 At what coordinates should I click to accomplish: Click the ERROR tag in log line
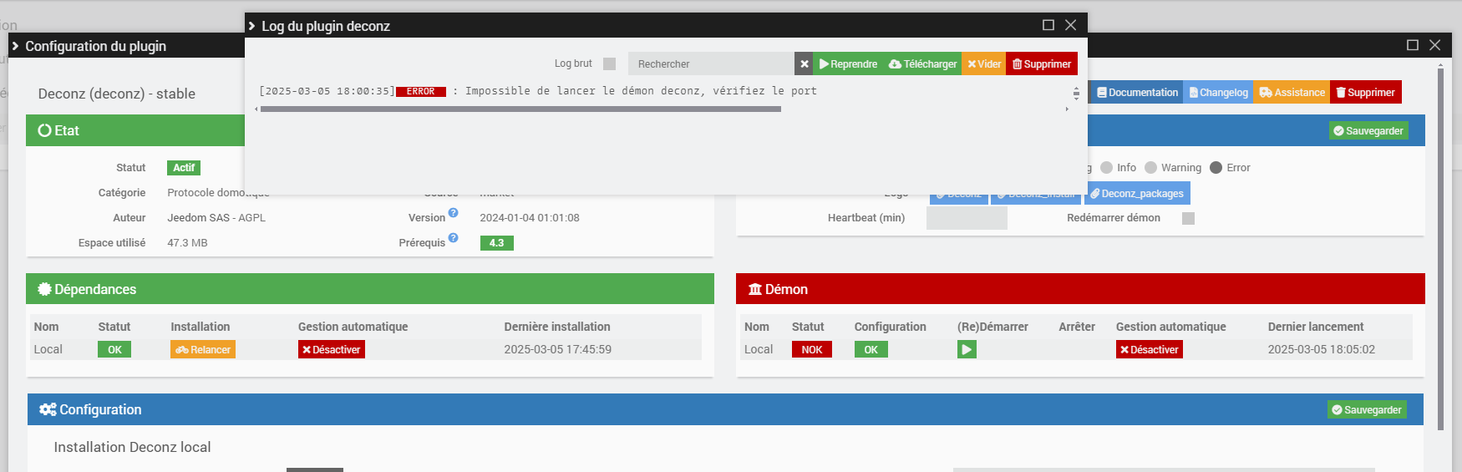click(421, 91)
